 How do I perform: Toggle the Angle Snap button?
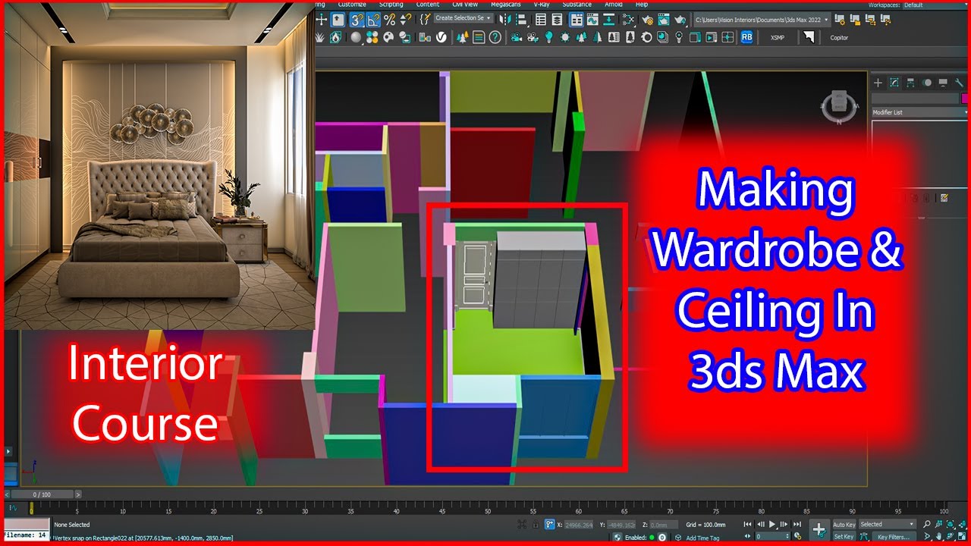[372, 19]
